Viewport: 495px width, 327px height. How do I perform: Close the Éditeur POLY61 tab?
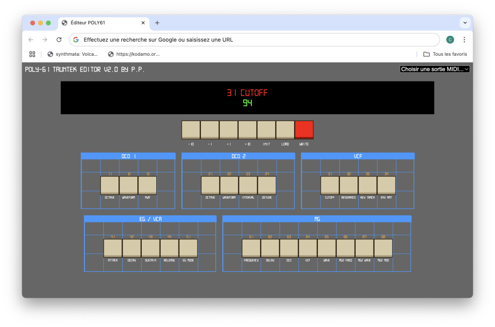[143, 23]
